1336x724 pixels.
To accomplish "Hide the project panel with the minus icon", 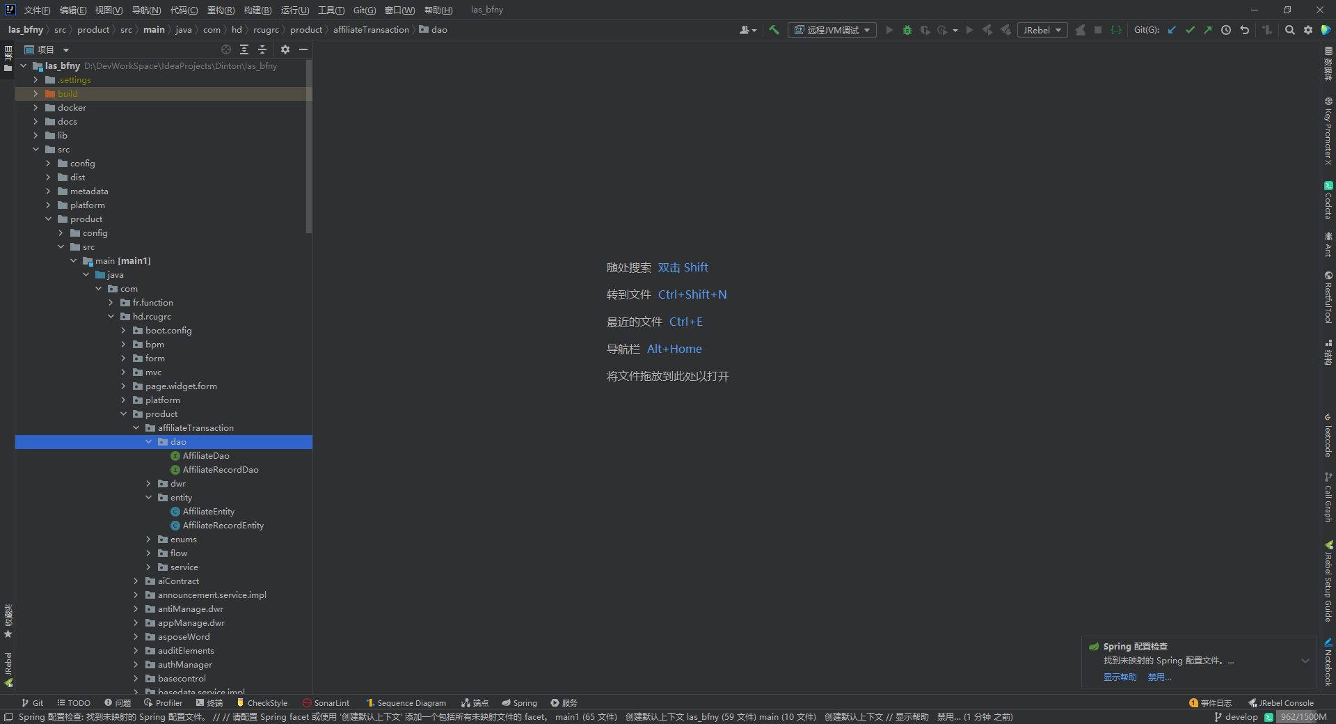I will click(303, 49).
